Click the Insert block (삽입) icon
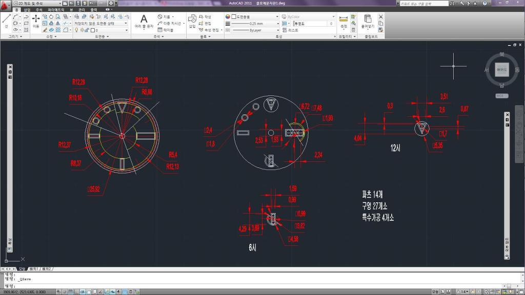 (192, 20)
